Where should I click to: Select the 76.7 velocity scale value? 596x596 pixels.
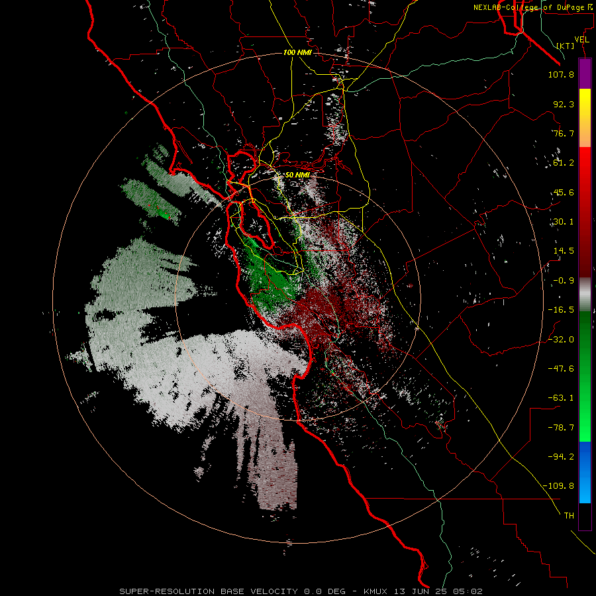click(x=564, y=133)
